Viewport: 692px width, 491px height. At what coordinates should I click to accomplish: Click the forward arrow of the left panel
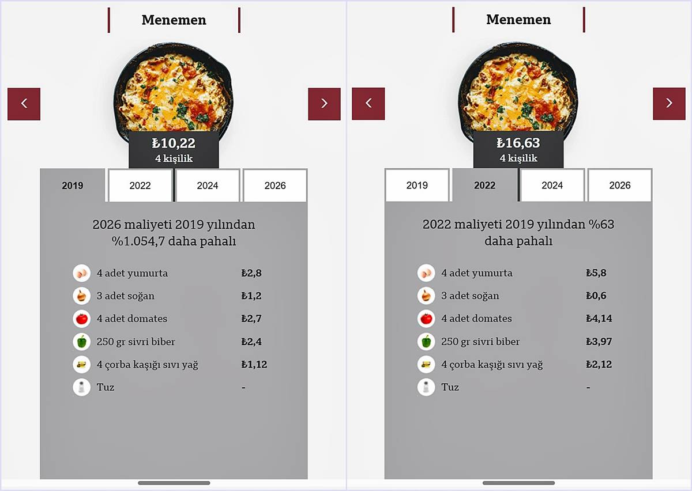(324, 104)
